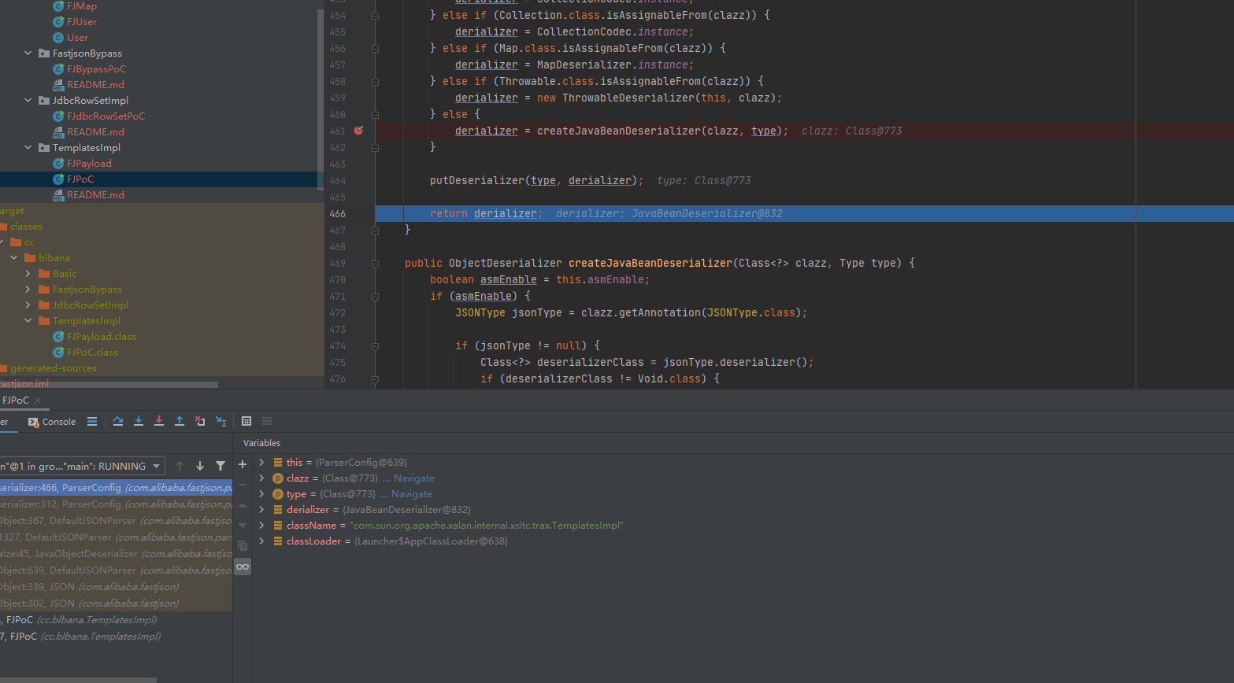Click the Step Into debugger icon
The width and height of the screenshot is (1234, 683).
point(139,422)
